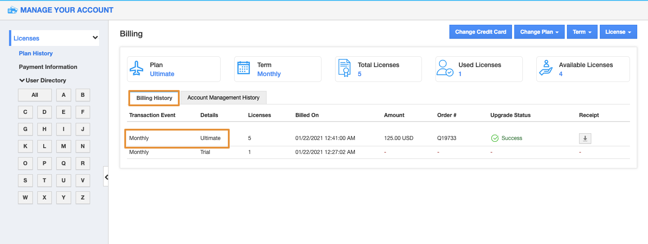Open the License dropdown button

(618, 32)
